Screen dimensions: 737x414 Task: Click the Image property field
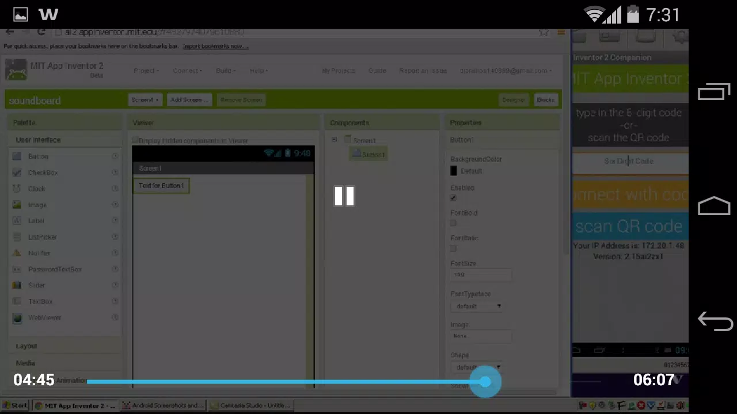click(x=481, y=336)
